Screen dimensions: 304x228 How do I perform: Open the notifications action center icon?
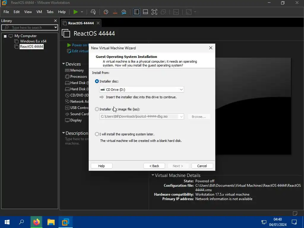(x=294, y=222)
